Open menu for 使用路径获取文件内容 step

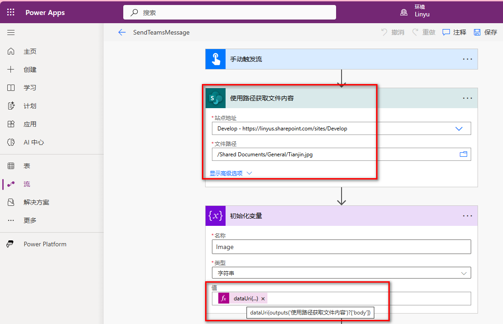click(x=468, y=98)
